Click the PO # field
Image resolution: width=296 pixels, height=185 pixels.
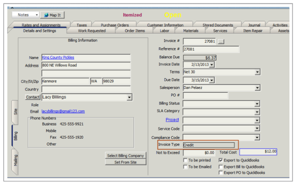tap(205, 95)
